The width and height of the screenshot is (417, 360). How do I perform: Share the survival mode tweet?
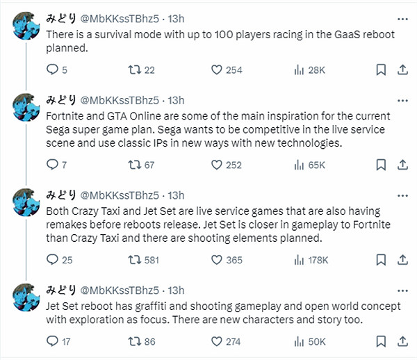point(402,69)
